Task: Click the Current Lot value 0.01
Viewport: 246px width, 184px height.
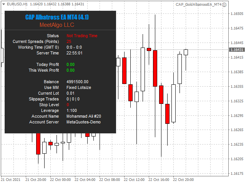Action: click(x=70, y=93)
